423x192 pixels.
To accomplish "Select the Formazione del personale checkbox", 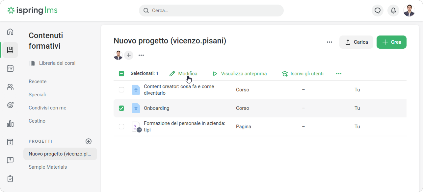I will click(121, 127).
